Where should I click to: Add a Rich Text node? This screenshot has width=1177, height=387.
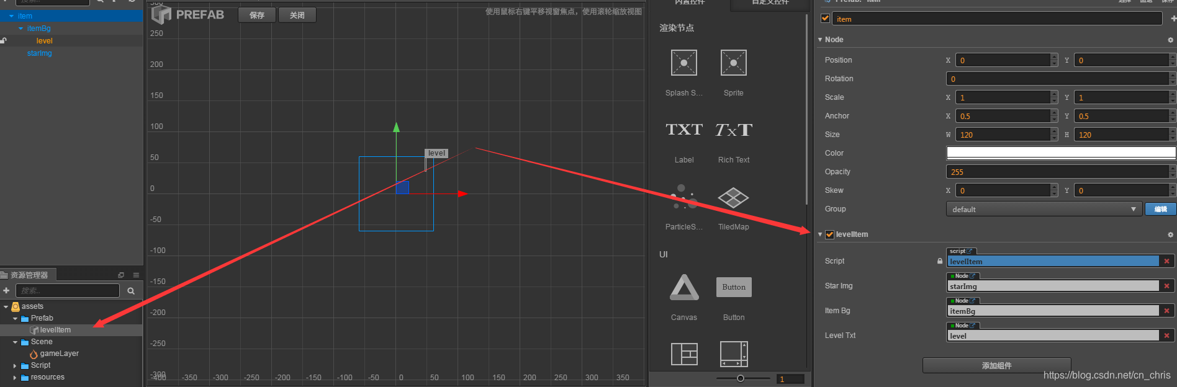(733, 130)
